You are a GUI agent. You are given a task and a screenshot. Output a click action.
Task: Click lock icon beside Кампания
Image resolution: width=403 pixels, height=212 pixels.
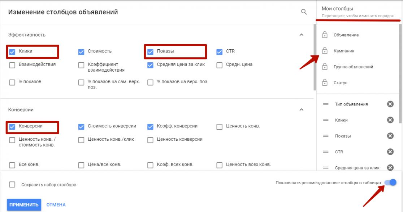(325, 50)
